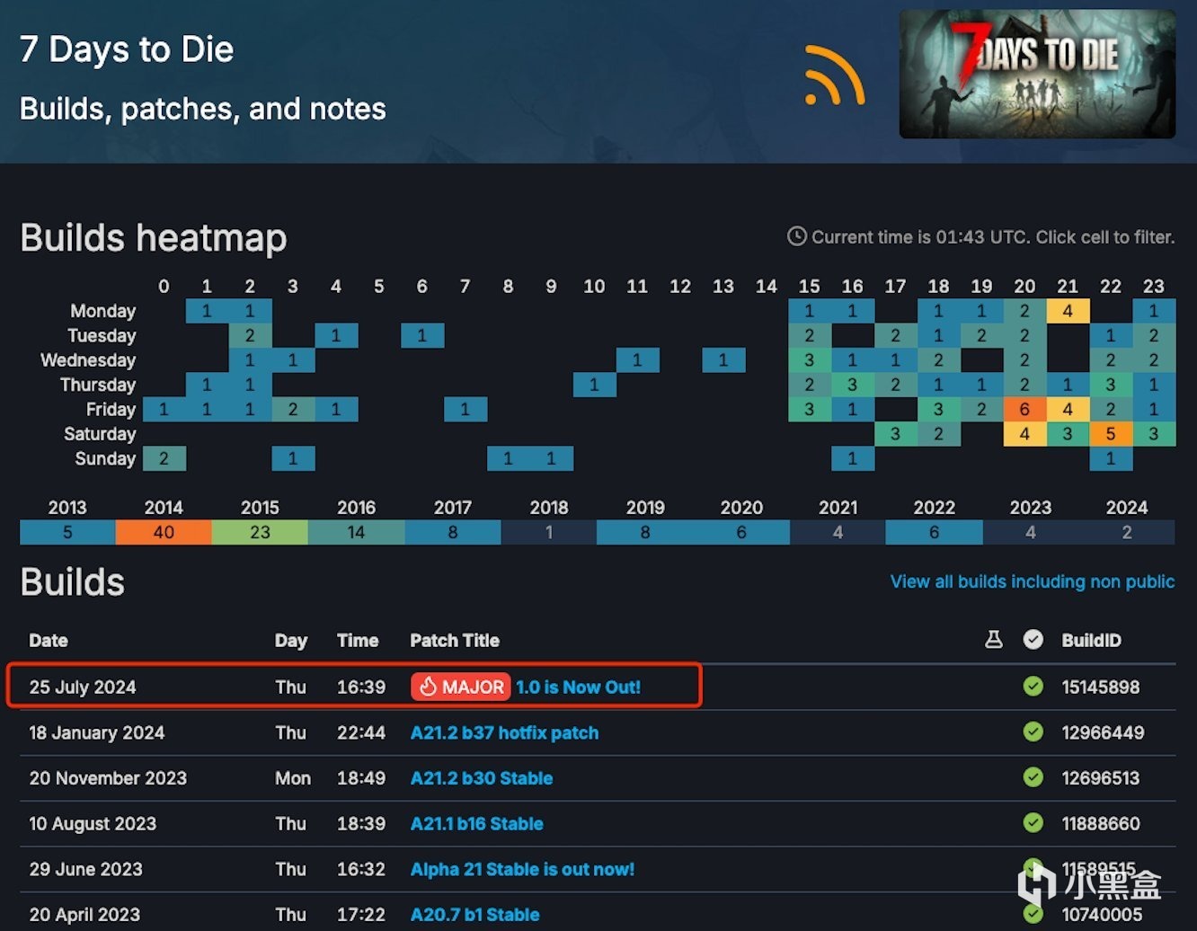Open the A21.1 b16 Stable link

point(477,824)
